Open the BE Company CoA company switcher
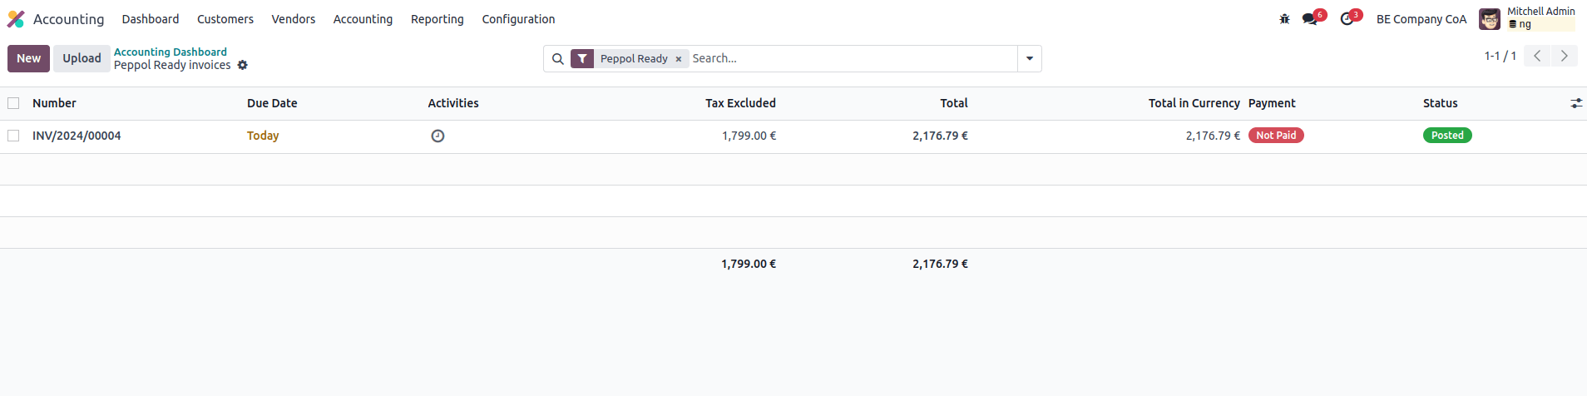This screenshot has width=1587, height=396. (1421, 19)
